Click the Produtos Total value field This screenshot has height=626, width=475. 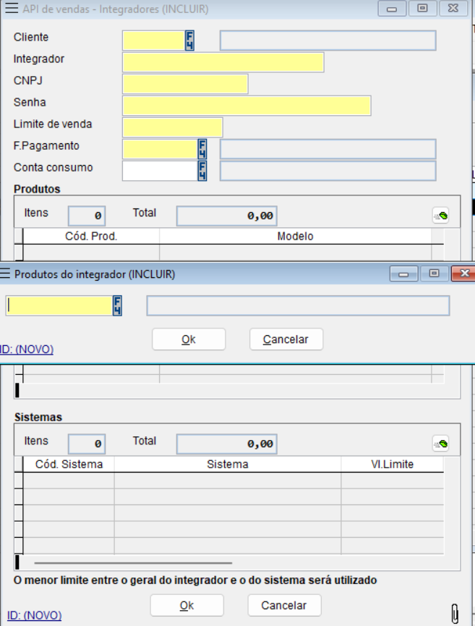[x=226, y=216]
